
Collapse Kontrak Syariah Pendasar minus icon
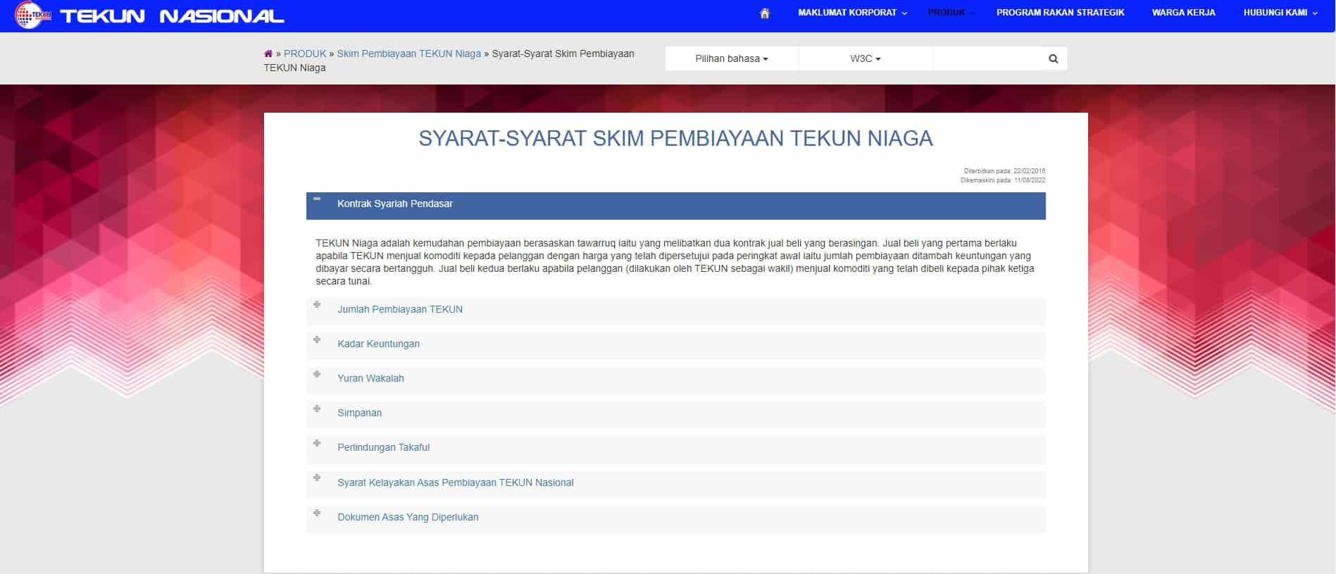317,199
